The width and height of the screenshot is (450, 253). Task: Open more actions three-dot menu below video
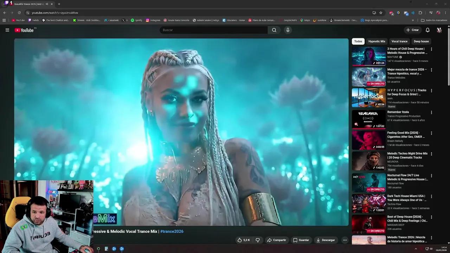pos(345,240)
